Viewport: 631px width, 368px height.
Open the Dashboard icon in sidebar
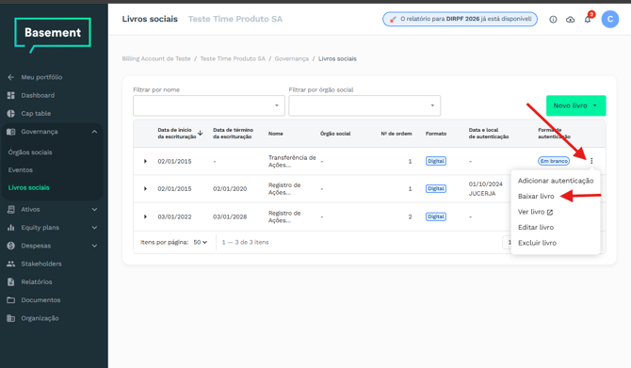[x=11, y=95]
